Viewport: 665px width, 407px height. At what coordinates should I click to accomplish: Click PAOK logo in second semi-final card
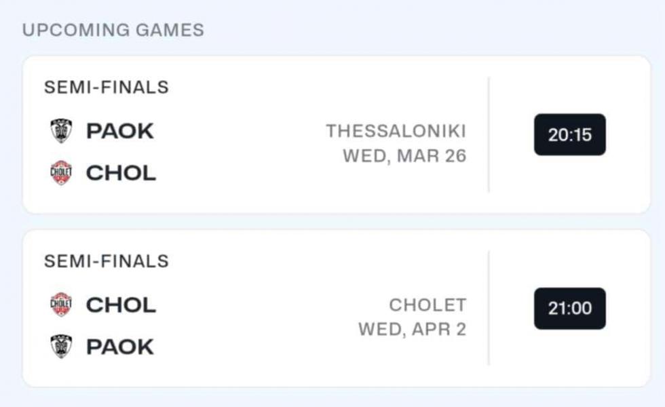click(x=62, y=347)
